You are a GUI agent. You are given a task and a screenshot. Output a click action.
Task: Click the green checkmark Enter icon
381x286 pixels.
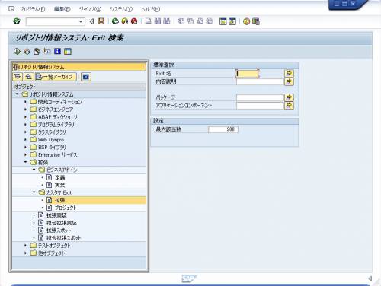pos(17,21)
